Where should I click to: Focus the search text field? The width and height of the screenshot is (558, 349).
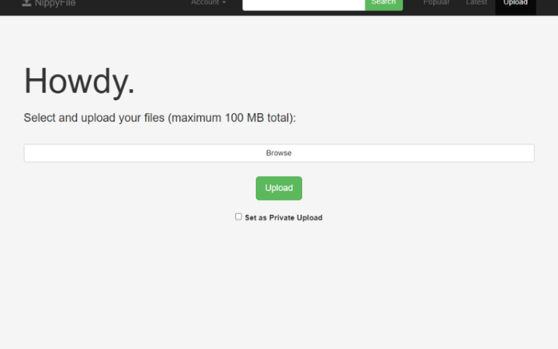coord(303,4)
